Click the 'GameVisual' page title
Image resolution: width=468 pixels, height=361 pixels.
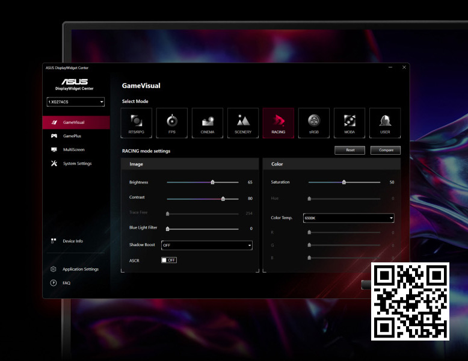coord(141,85)
